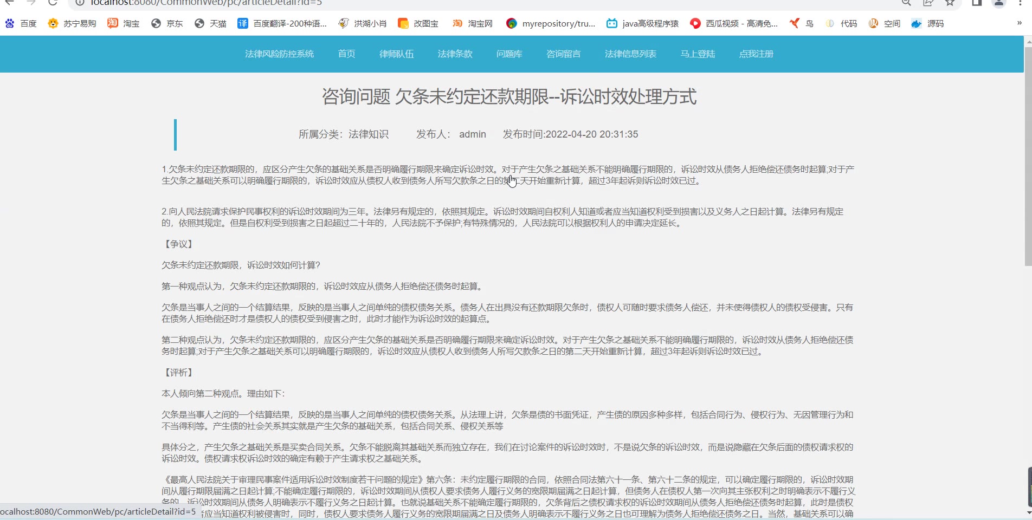
Task: Open 法律信息列表 in the navigation bar
Action: coord(630,54)
